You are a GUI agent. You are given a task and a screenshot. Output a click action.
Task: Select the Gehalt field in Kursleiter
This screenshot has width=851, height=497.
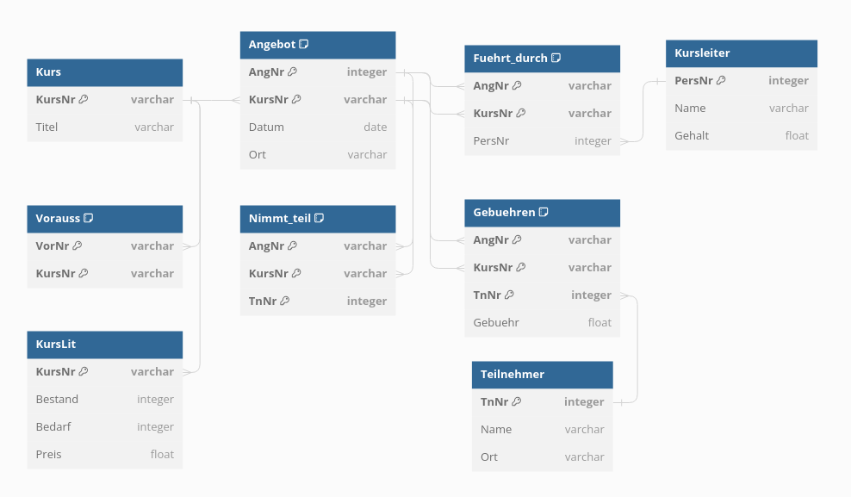point(741,135)
